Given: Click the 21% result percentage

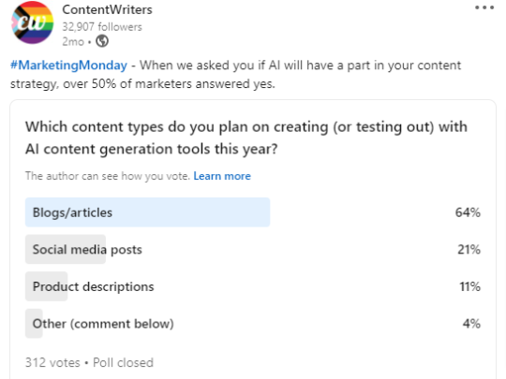Looking at the screenshot, I should tap(469, 250).
